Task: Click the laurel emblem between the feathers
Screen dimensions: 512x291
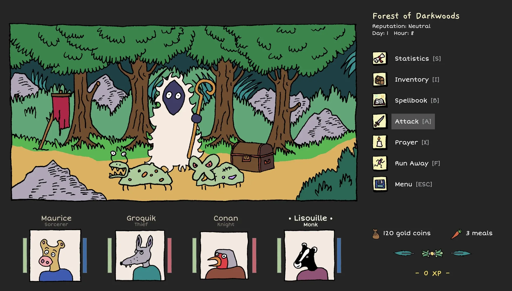Action: [432, 253]
